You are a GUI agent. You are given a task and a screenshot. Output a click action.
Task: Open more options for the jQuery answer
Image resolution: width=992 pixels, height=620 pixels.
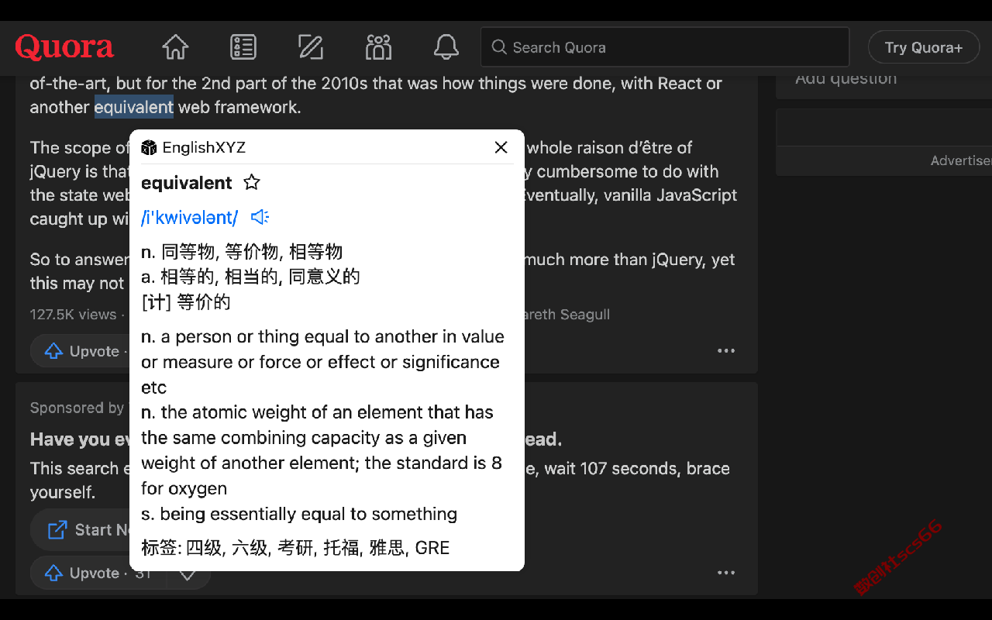coord(726,351)
